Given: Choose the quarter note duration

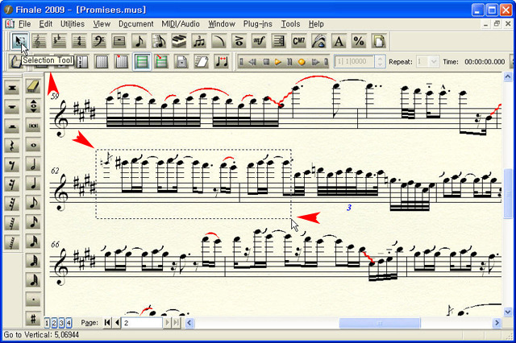Looking at the screenshot, I should [33, 184].
